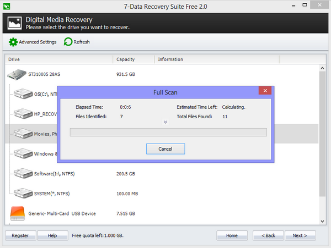Image resolution: width=331 pixels, height=248 pixels.
Task: Click the Estimated Time Left Calculating text
Action: [x=234, y=107]
